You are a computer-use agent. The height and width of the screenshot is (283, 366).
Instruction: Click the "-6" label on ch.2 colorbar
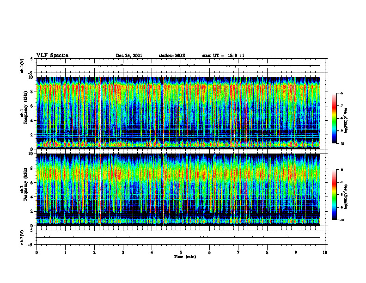pyautogui.click(x=341, y=170)
